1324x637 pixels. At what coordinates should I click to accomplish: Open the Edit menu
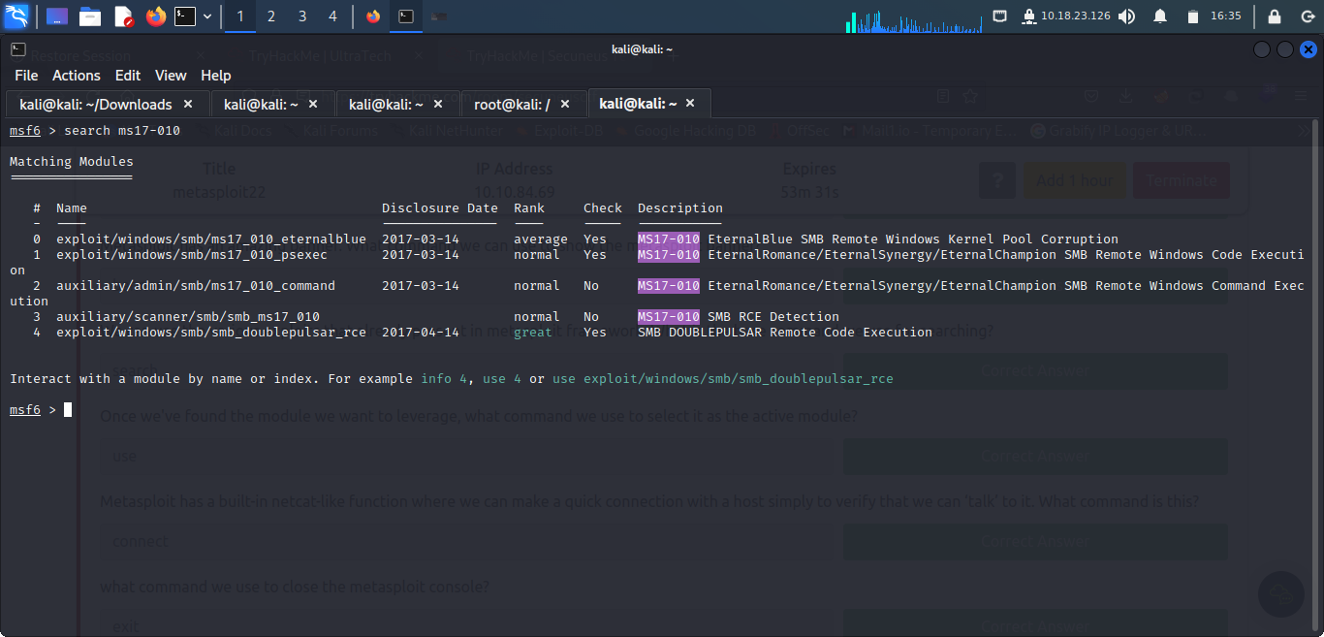pos(128,75)
